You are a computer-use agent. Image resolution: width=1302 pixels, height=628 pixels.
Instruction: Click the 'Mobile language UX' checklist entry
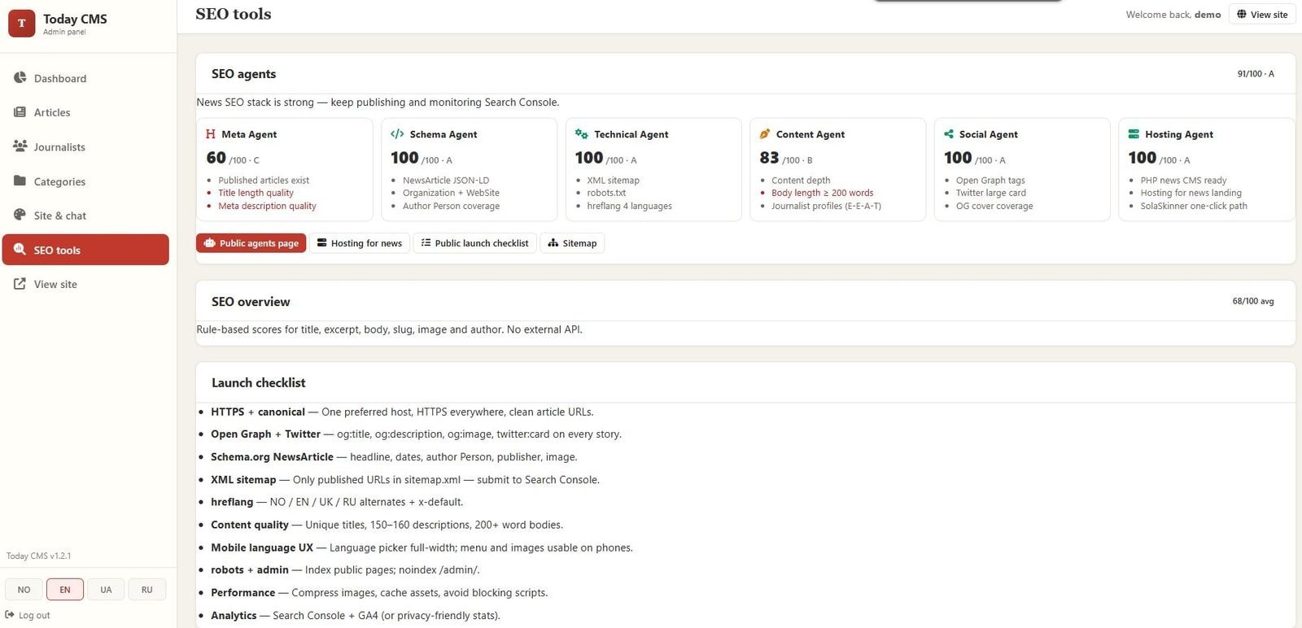click(x=422, y=547)
